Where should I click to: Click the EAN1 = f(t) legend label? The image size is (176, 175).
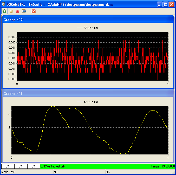(x=90, y=102)
